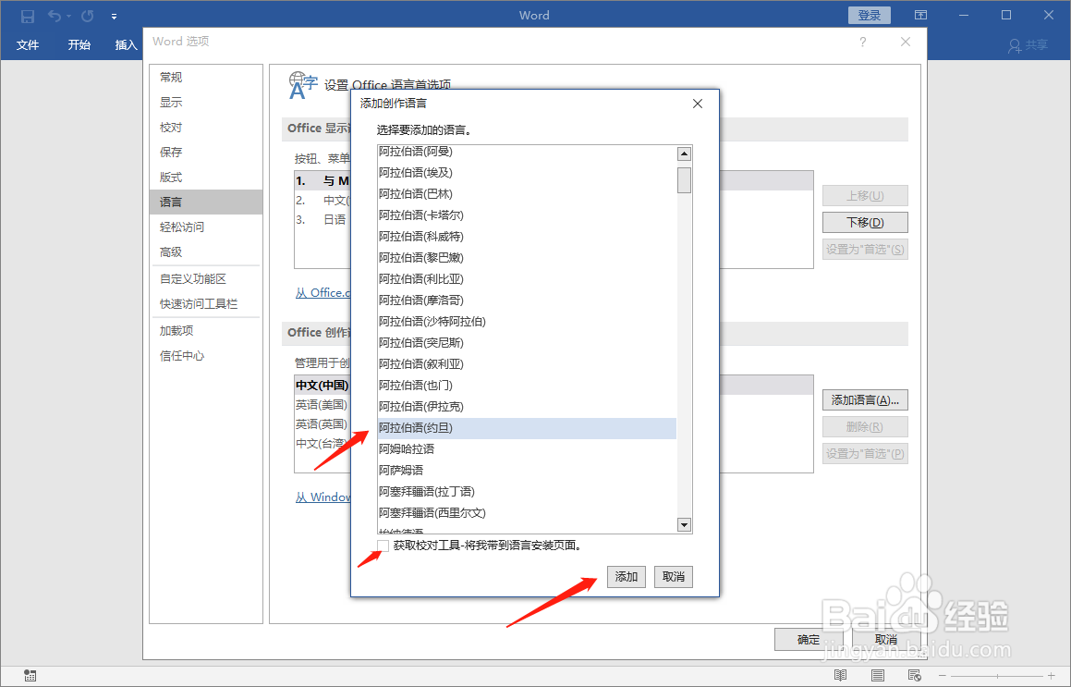Open the Customize Quick Access Toolbar arrow
Viewport: 1071px width, 687px height.
[114, 17]
